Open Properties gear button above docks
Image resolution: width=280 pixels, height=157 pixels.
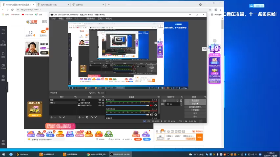point(92,93)
